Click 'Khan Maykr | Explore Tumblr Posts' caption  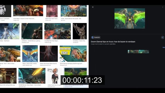click(x=24, y=19)
